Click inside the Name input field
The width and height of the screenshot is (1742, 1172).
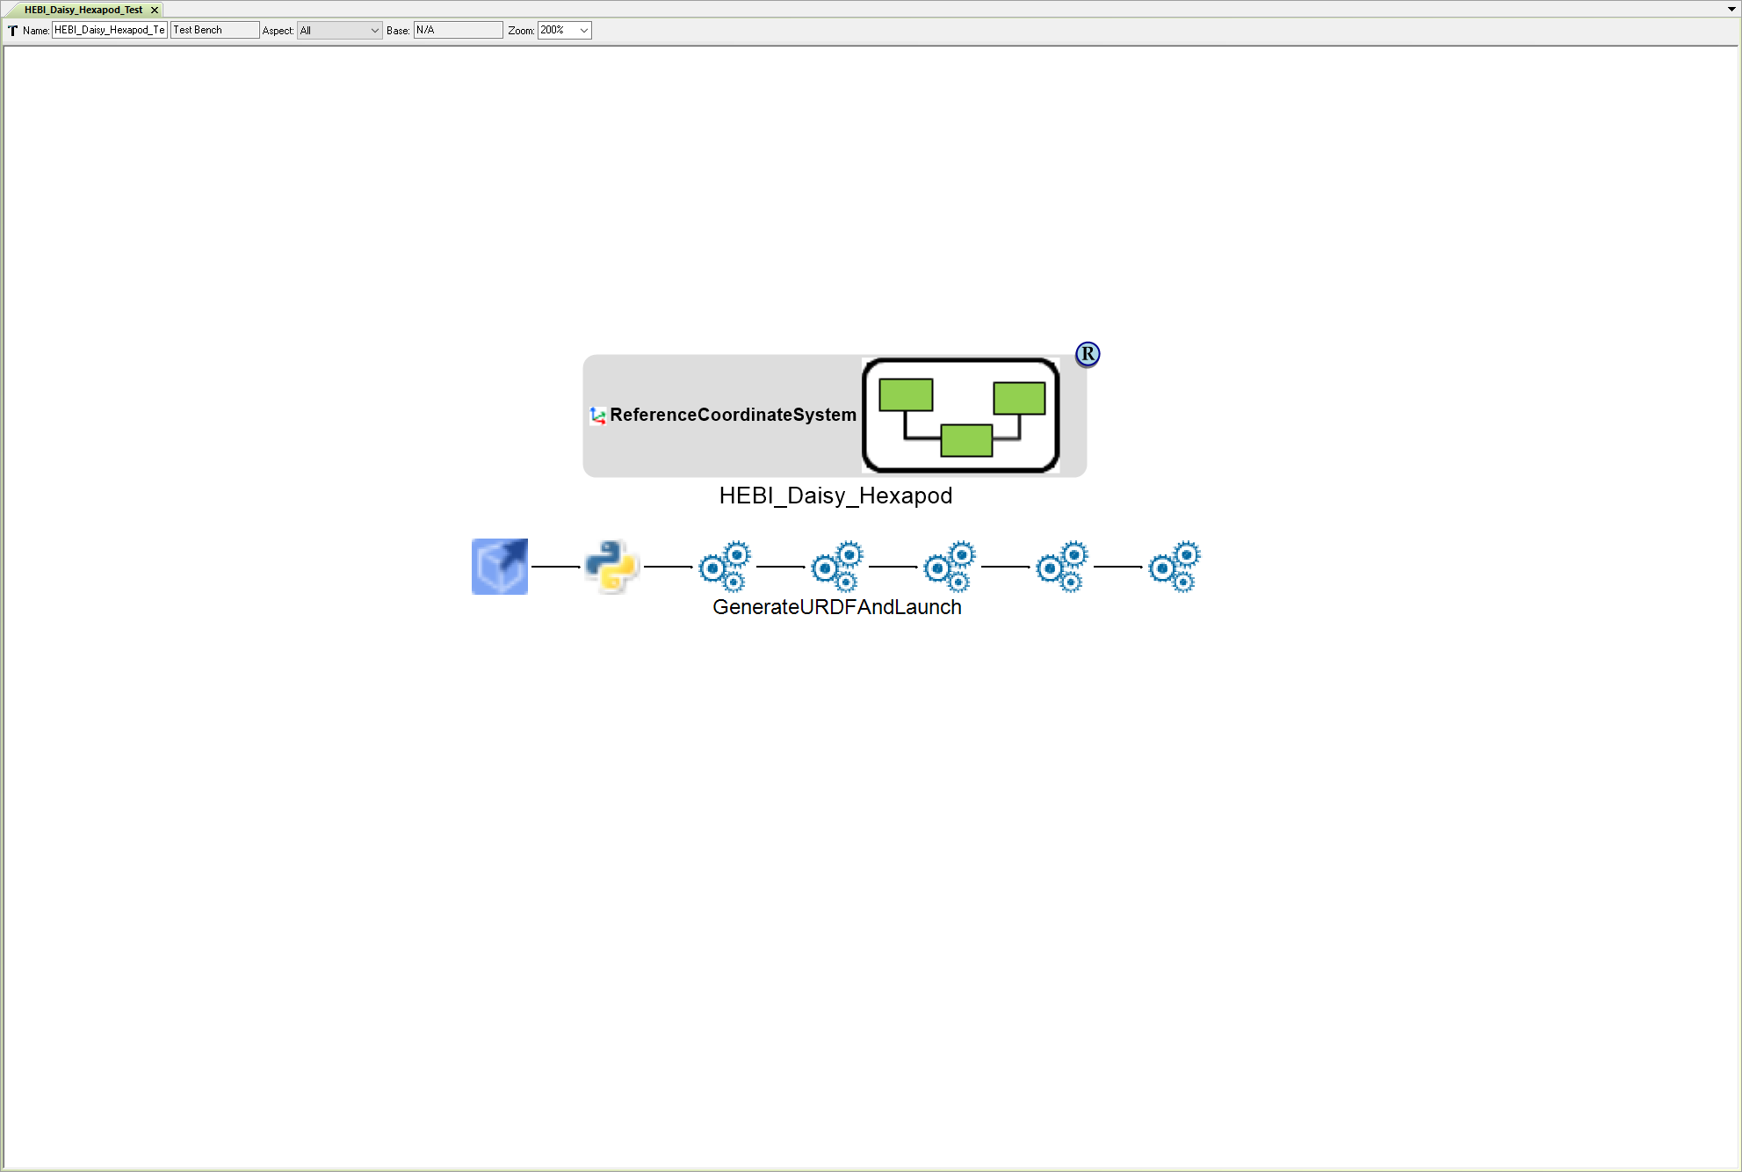[108, 30]
